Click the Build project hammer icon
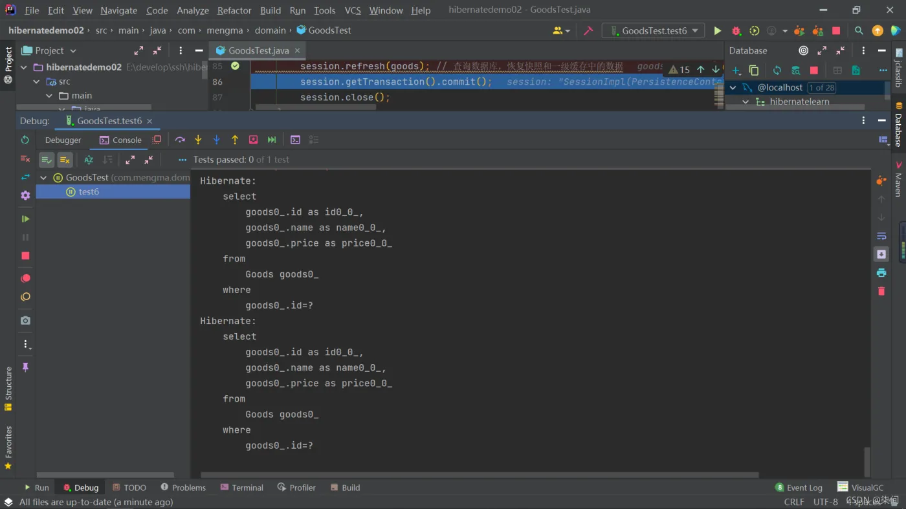 pos(588,30)
